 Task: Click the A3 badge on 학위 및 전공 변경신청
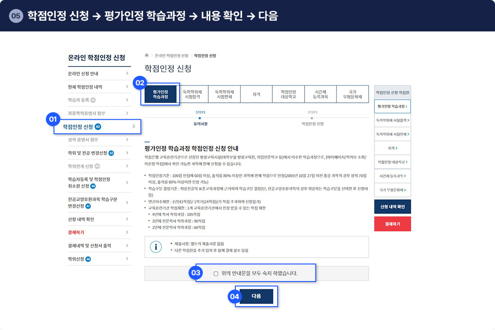[111, 153]
